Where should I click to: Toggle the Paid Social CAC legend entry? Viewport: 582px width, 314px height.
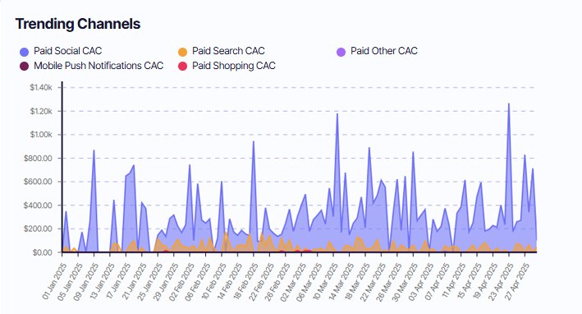61,51
